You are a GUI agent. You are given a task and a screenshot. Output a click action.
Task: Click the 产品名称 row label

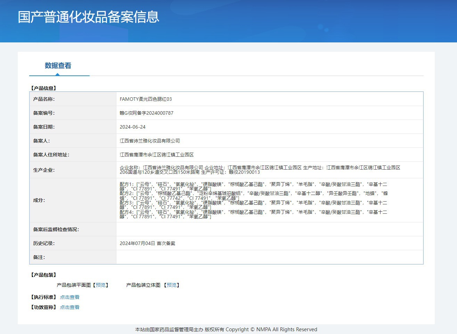point(44,99)
